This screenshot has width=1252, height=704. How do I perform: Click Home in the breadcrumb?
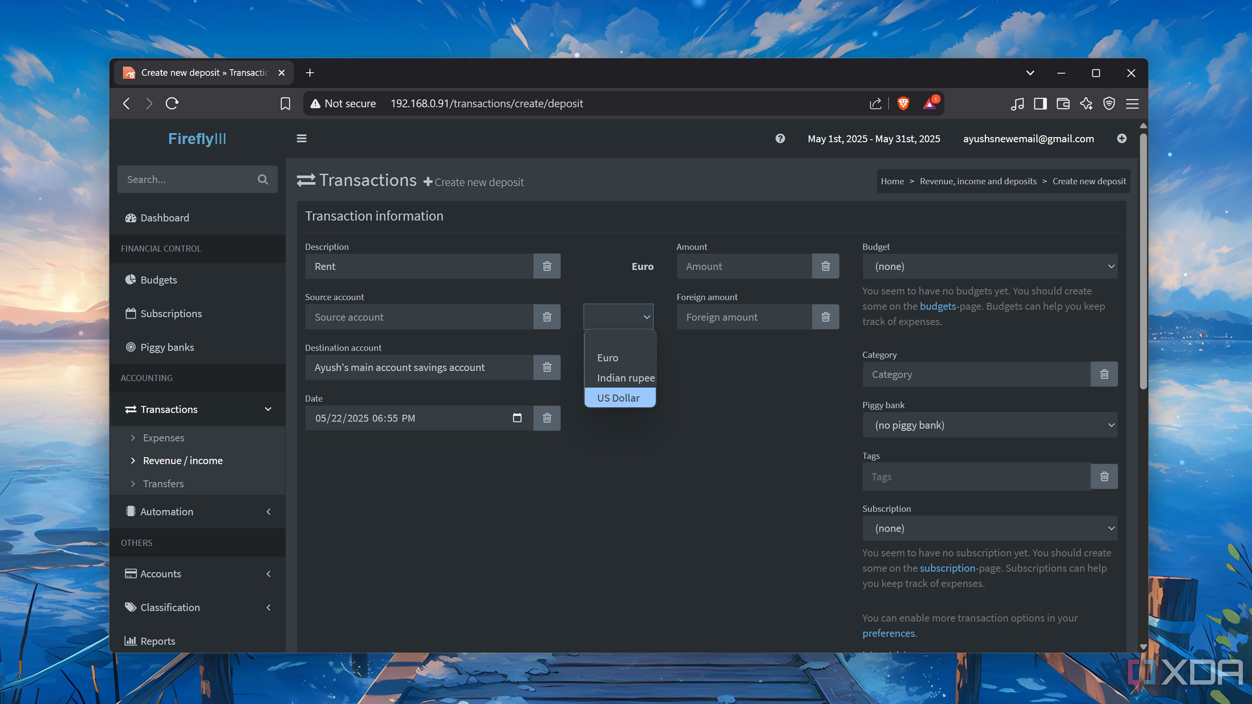pyautogui.click(x=892, y=181)
